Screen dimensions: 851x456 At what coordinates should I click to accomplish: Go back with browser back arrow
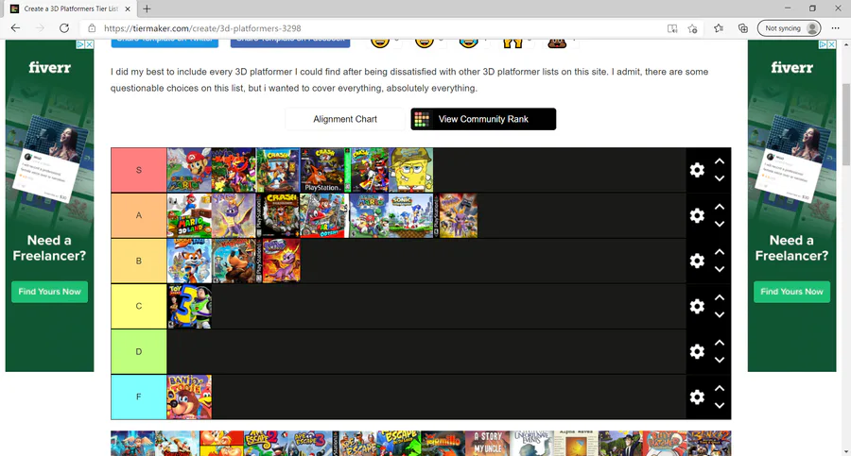point(15,28)
